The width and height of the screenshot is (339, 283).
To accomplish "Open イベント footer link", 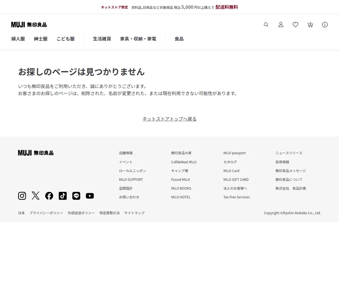I will [126, 162].
